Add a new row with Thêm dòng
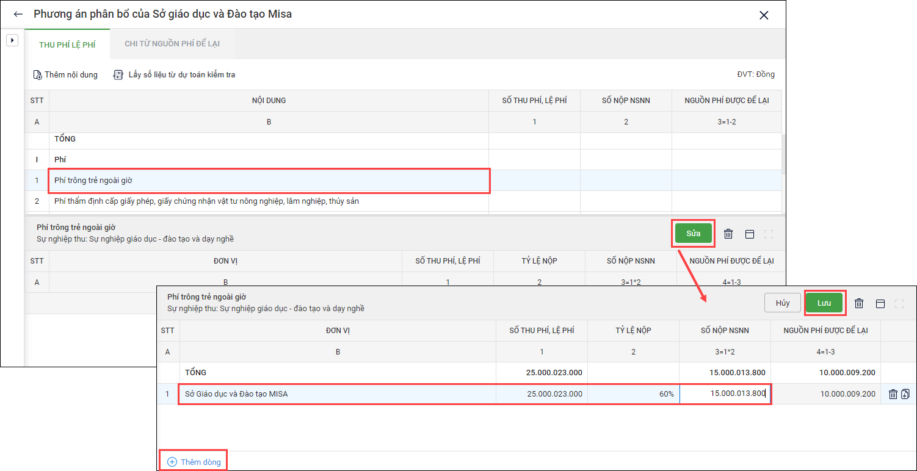This screenshot has width=917, height=471. (194, 462)
